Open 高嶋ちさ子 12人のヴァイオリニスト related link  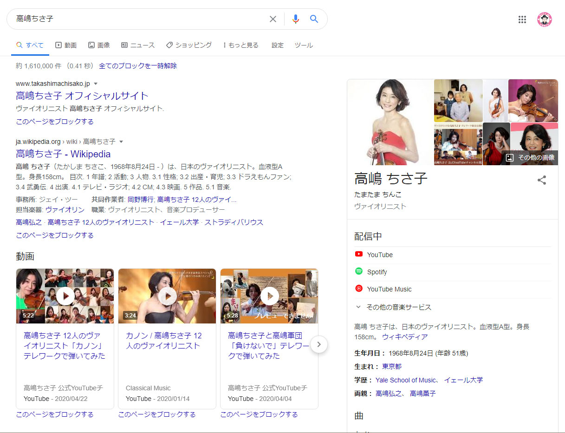[101, 222]
